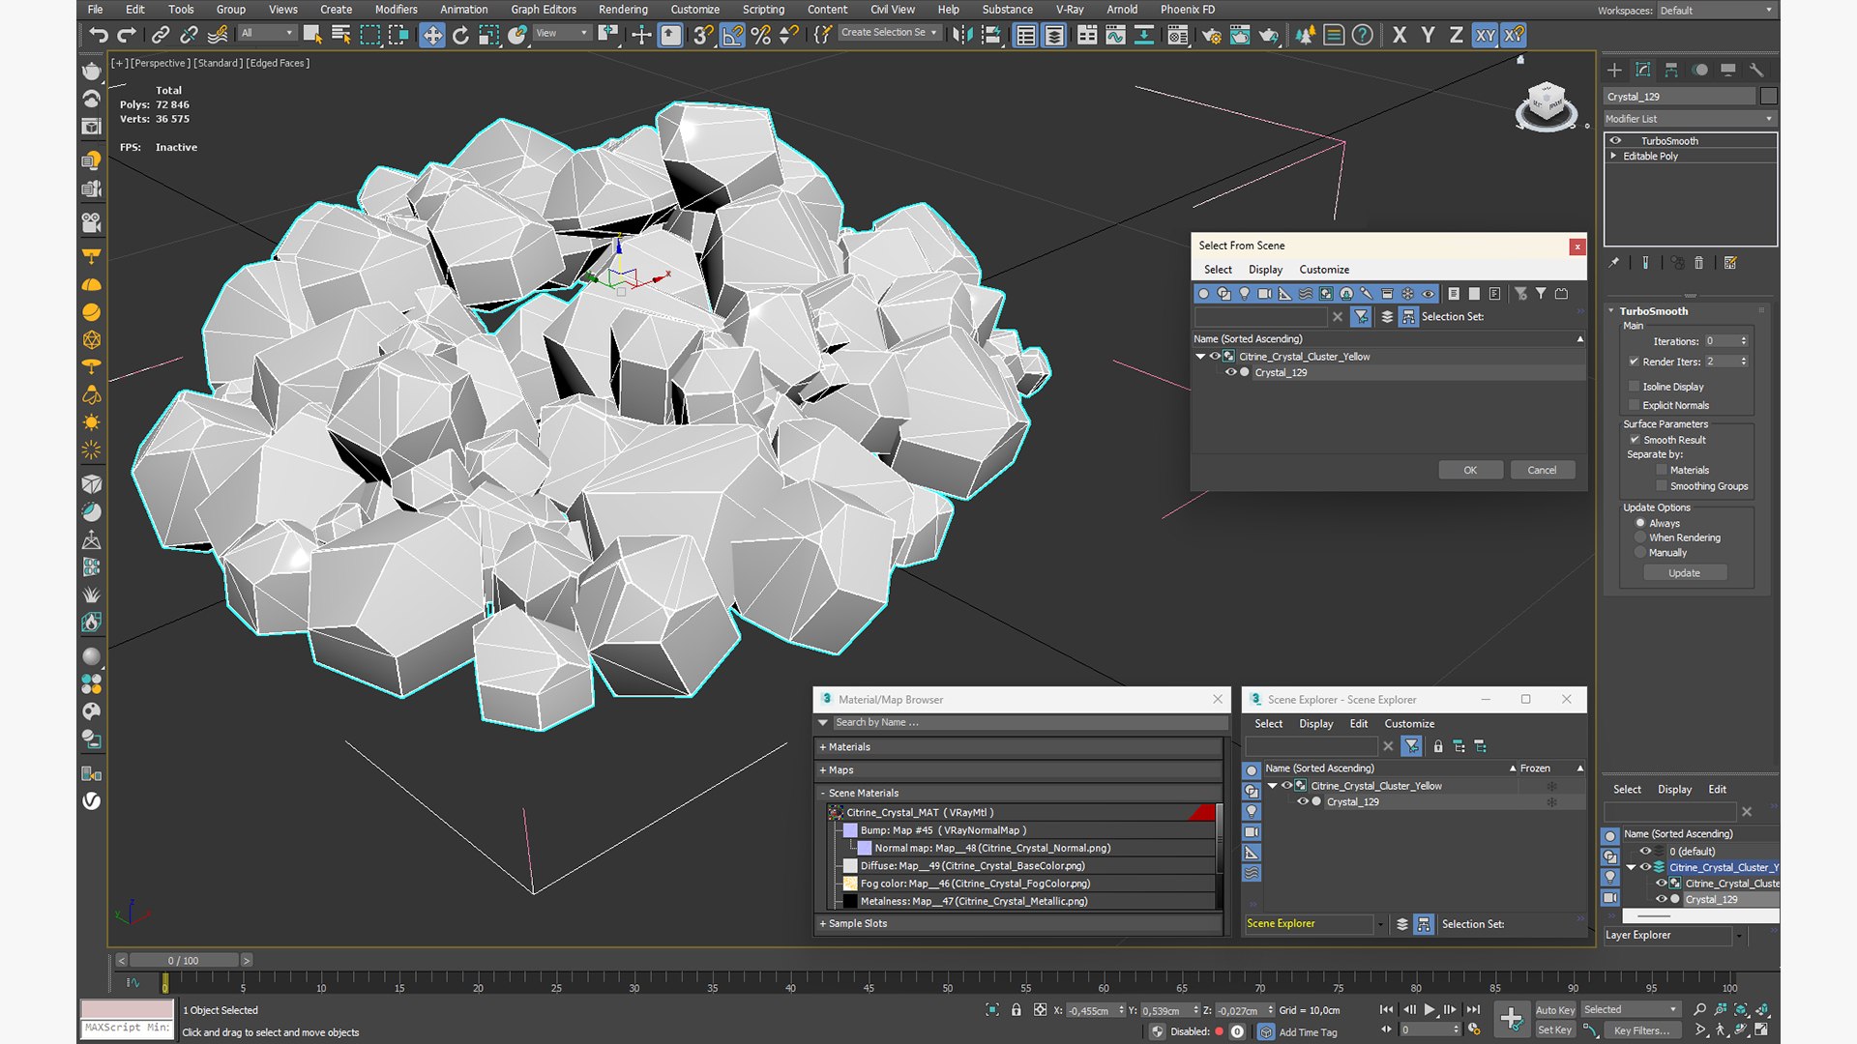Open Display menu in Scene Explorer window
1857x1044 pixels.
[1315, 724]
